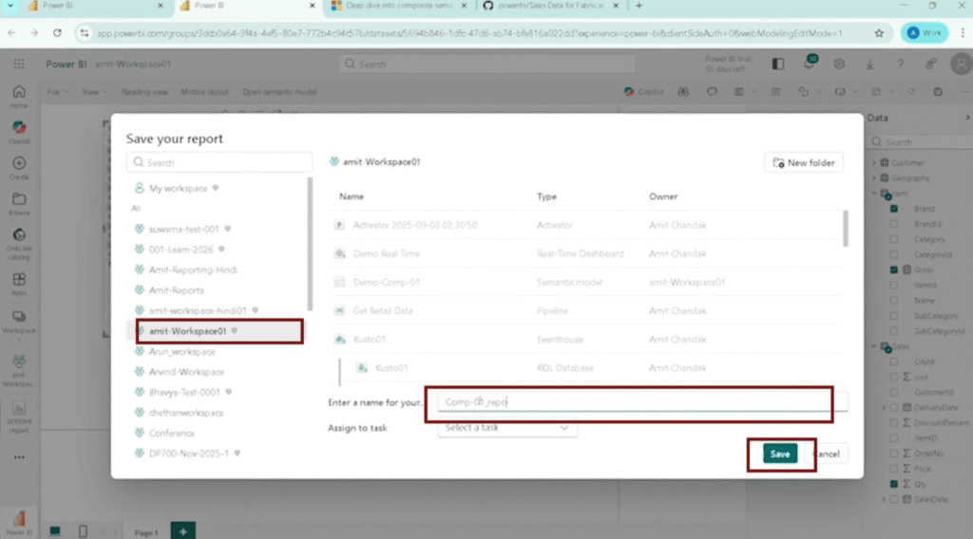This screenshot has height=539, width=973.
Task: Open the settings gear icon
Action: click(x=839, y=64)
